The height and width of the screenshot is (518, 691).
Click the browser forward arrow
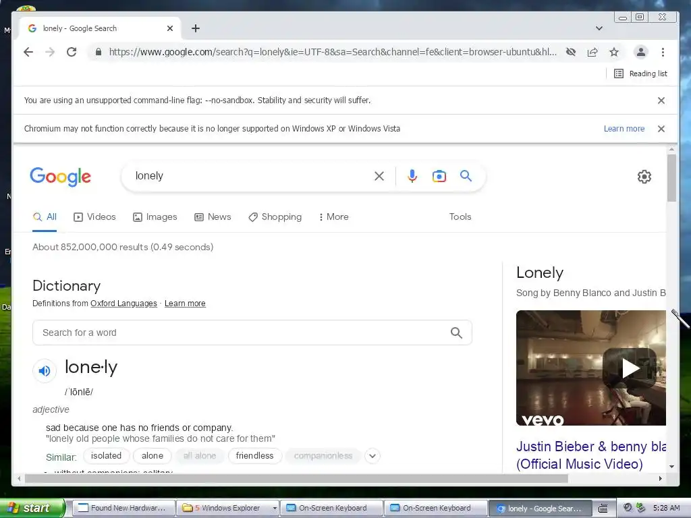pyautogui.click(x=50, y=52)
